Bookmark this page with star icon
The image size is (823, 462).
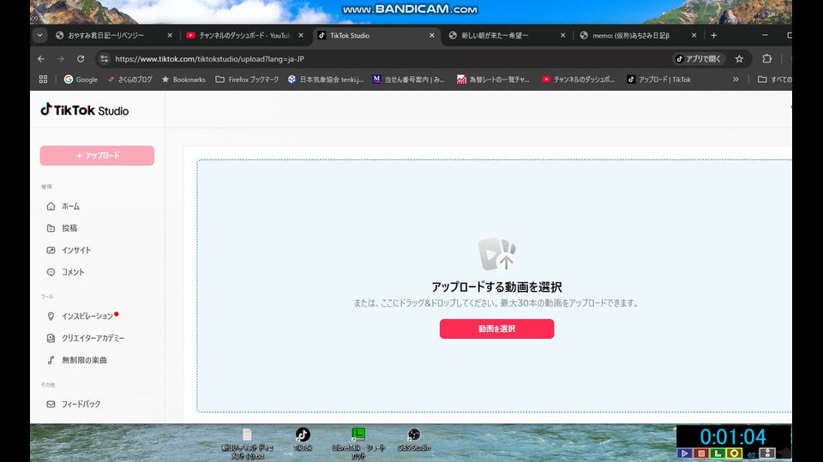(739, 59)
